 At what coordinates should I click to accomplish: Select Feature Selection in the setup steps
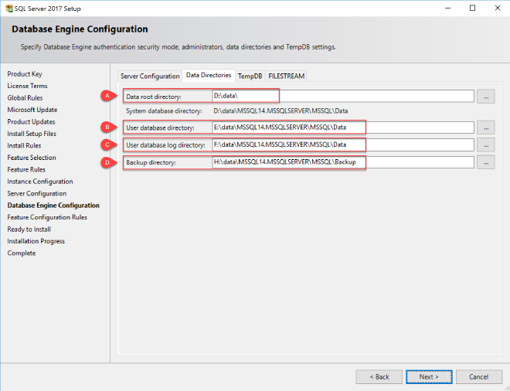tap(32, 158)
